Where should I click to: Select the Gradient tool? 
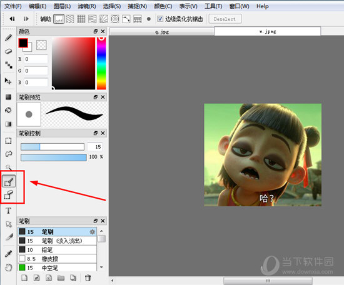click(x=8, y=124)
